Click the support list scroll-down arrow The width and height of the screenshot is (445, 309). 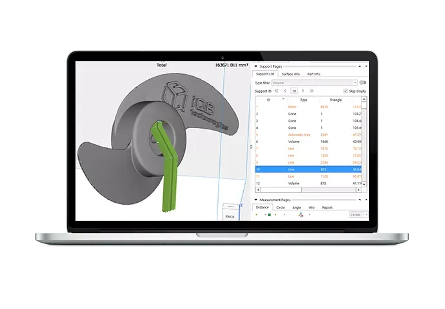click(364, 184)
